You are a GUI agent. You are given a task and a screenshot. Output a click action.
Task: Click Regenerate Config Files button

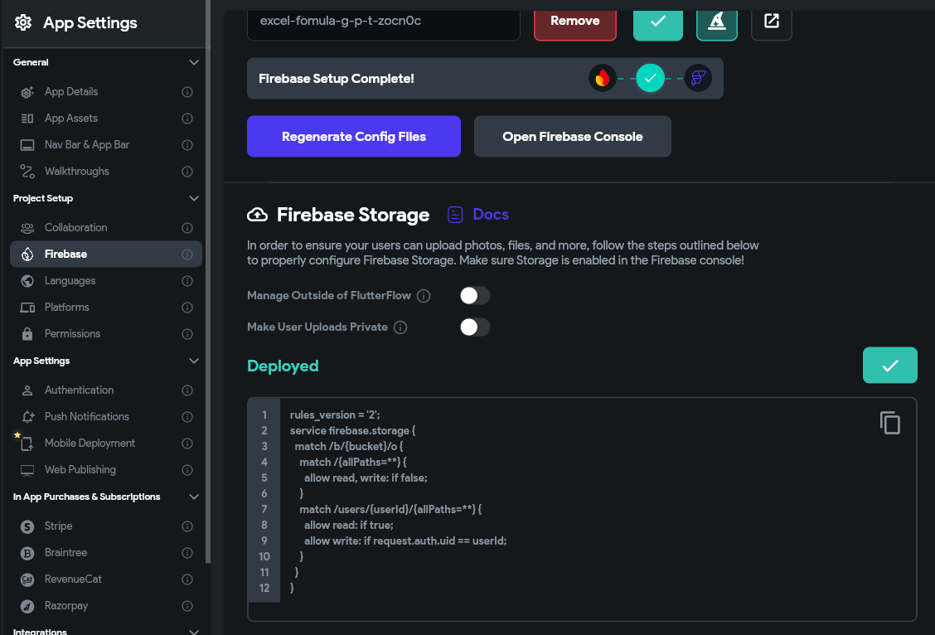click(354, 137)
